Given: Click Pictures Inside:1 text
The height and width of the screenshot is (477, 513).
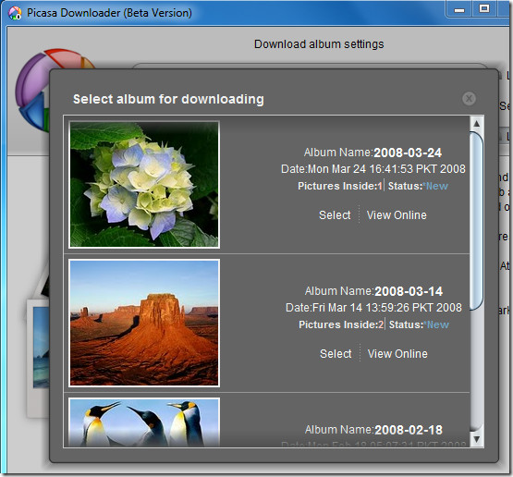Looking at the screenshot, I should 340,186.
